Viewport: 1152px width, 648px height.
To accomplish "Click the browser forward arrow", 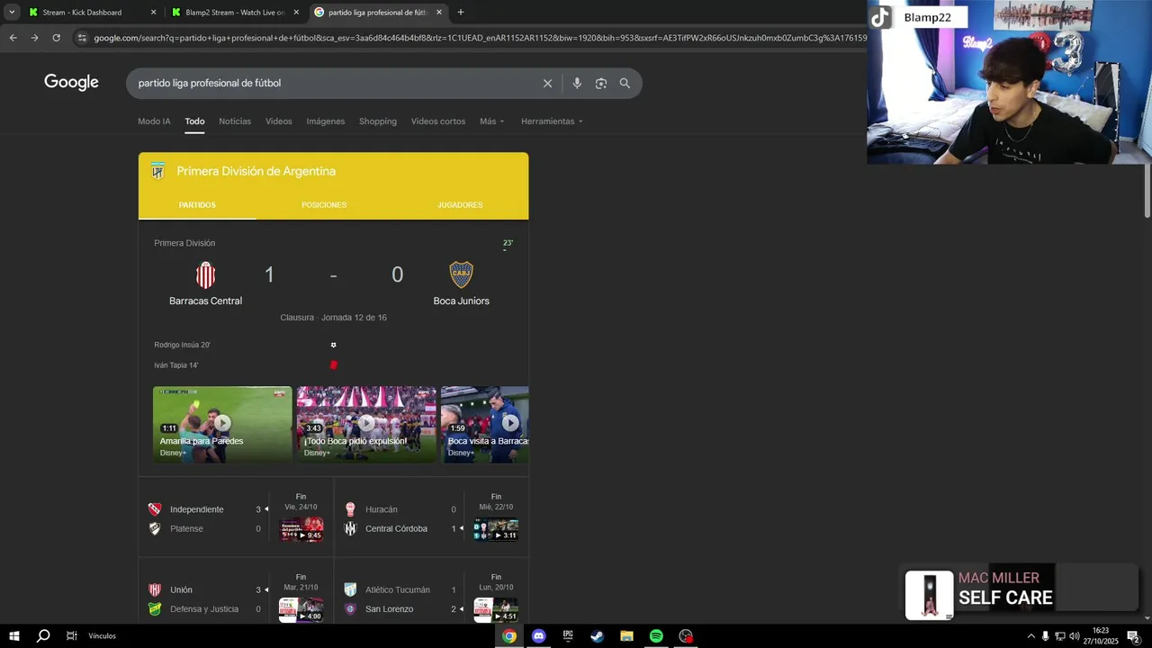I will click(34, 38).
